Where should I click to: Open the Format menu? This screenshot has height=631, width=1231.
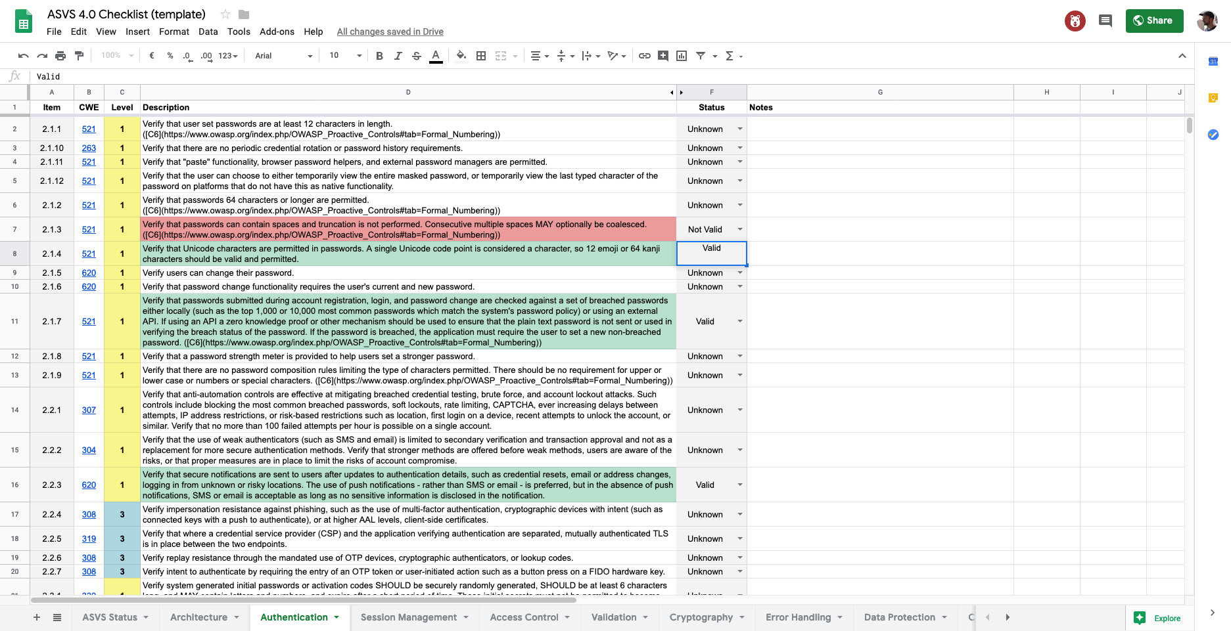174,32
